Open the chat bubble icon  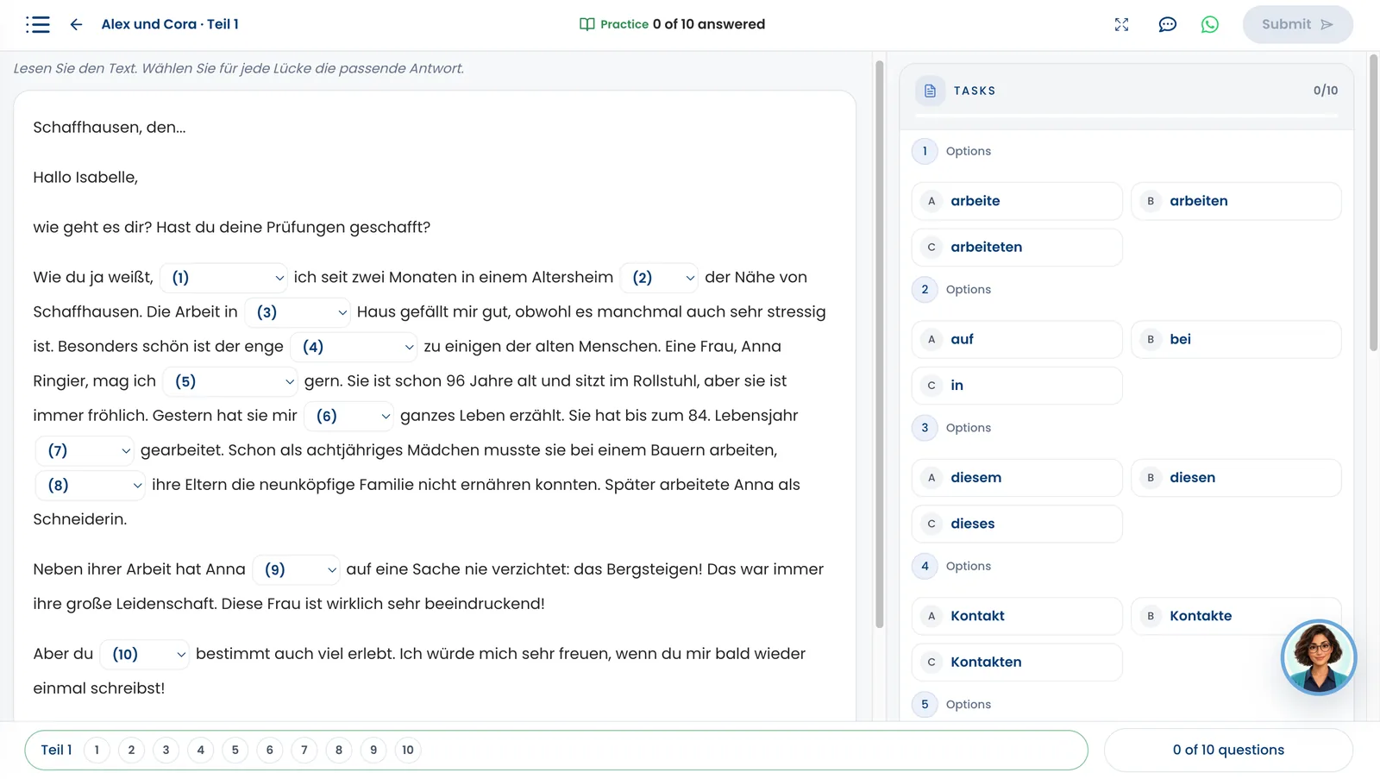(x=1167, y=24)
